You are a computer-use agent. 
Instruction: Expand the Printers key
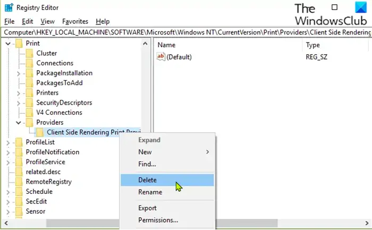(18, 93)
